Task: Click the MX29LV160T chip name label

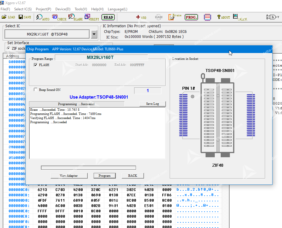Action: [x=100, y=57]
